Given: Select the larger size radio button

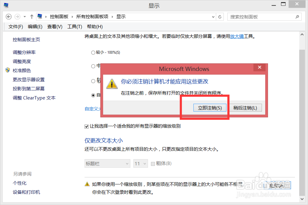Looking at the screenshot, I should coord(93,81).
